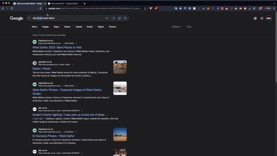Open the 'Darfur | World' Guardian link
Screen dimensions: 277x156
tap(42, 68)
